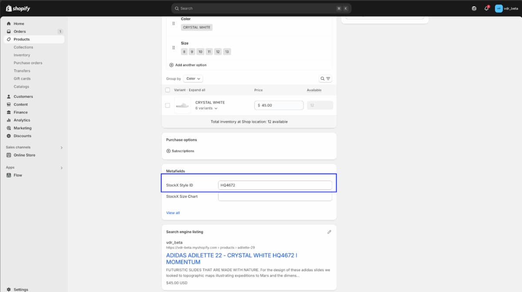Screen dimensions: 522x292
Task: Open the Group by Color dropdown
Action: [193, 79]
